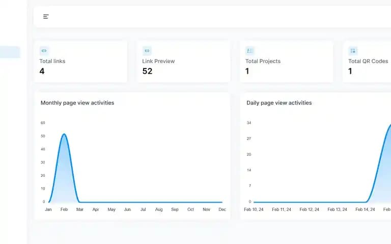The width and height of the screenshot is (391, 244).
Task: Click the Nov label on the monthly chart
Action: coord(207,209)
